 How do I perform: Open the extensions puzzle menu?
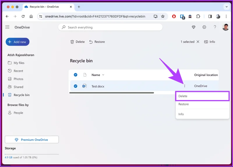[198, 16]
